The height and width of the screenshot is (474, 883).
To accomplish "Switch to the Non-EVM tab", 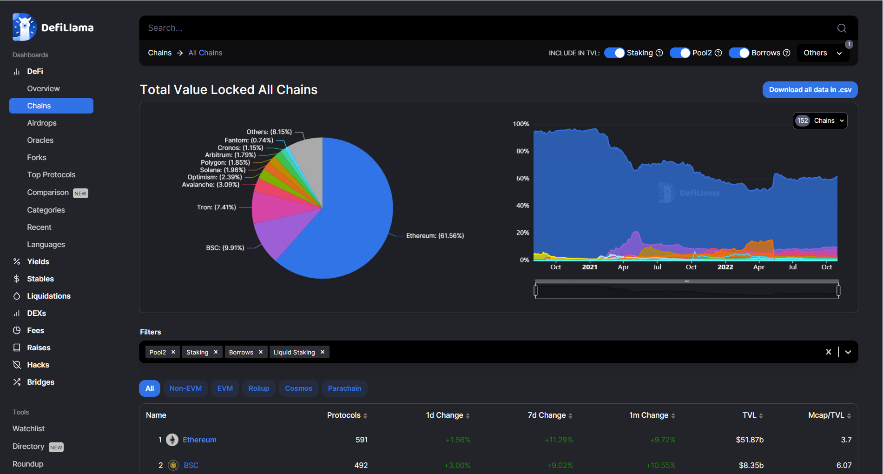I will (x=185, y=388).
